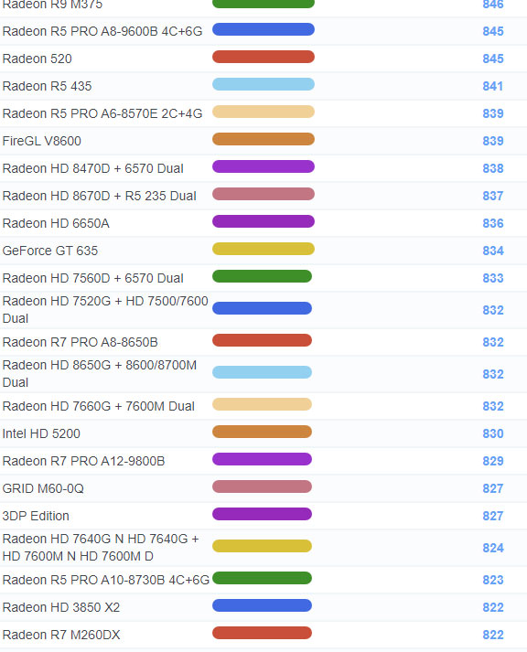The width and height of the screenshot is (527, 652).
Task: Select the GRID M60-0Q entry
Action: click(43, 488)
